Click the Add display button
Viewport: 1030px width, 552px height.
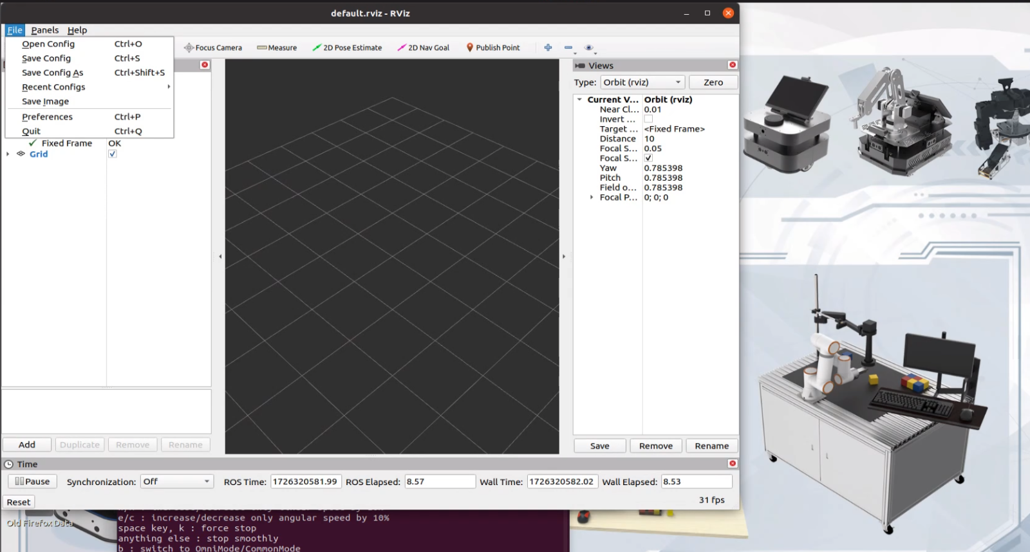[x=27, y=445]
